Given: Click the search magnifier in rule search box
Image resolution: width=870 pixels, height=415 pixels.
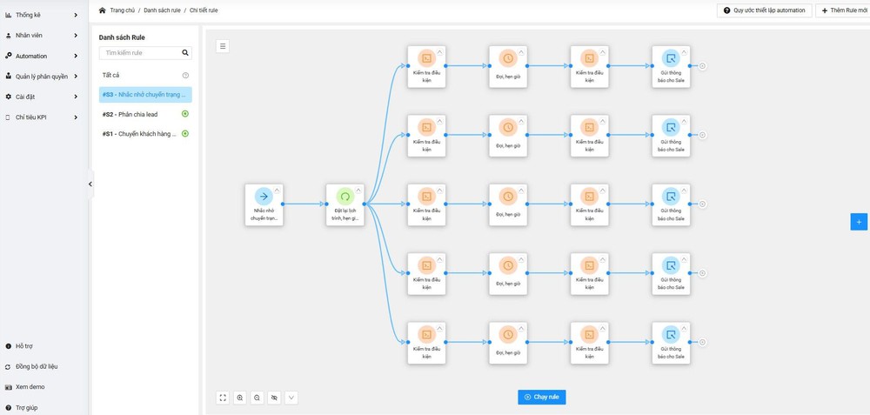Looking at the screenshot, I should point(185,53).
